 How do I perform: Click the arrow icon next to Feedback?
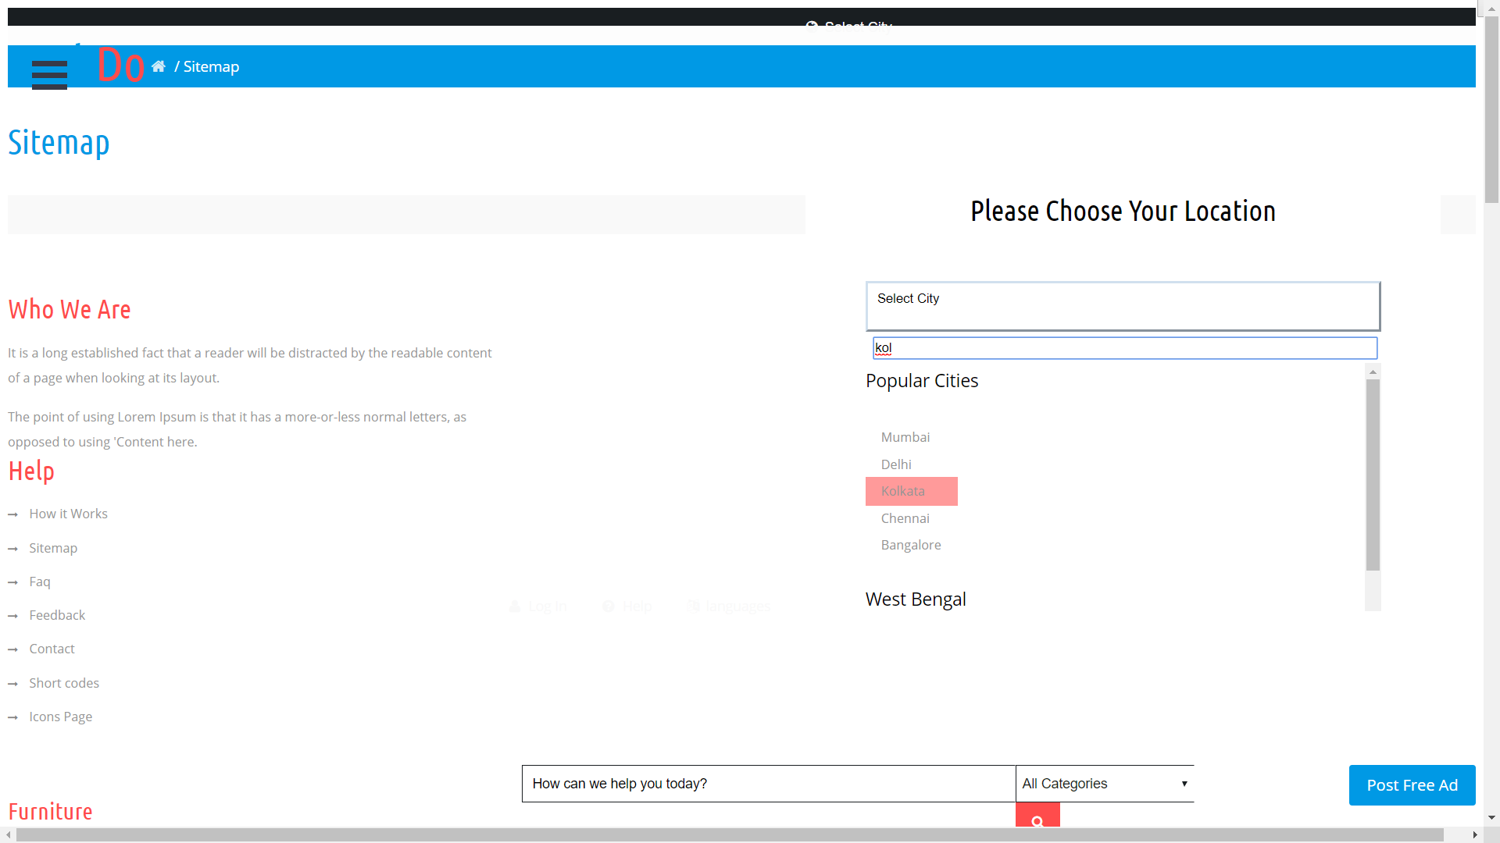[13, 616]
